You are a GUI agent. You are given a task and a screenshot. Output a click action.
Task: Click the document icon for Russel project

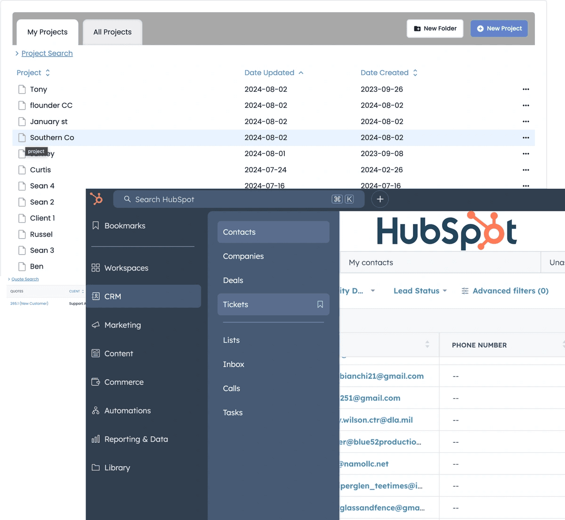tap(22, 234)
